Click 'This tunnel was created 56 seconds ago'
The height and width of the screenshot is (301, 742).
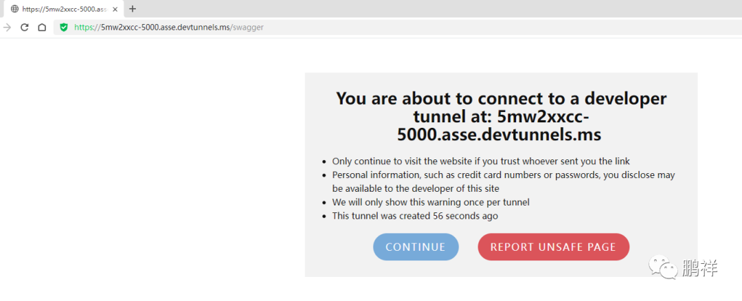point(415,216)
